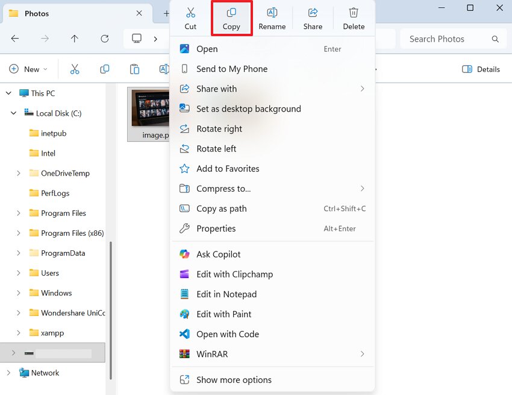Expand the Program Files folder chevron
Screen dimensions: 512x395
[x=19, y=213]
